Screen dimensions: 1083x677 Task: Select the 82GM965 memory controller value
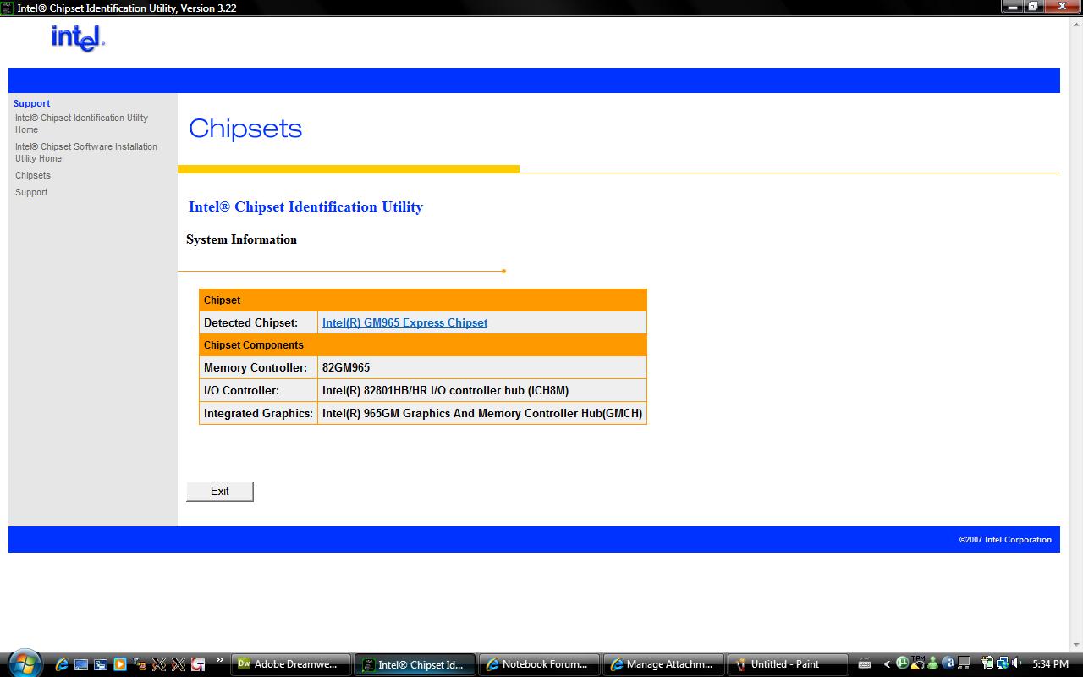point(346,367)
